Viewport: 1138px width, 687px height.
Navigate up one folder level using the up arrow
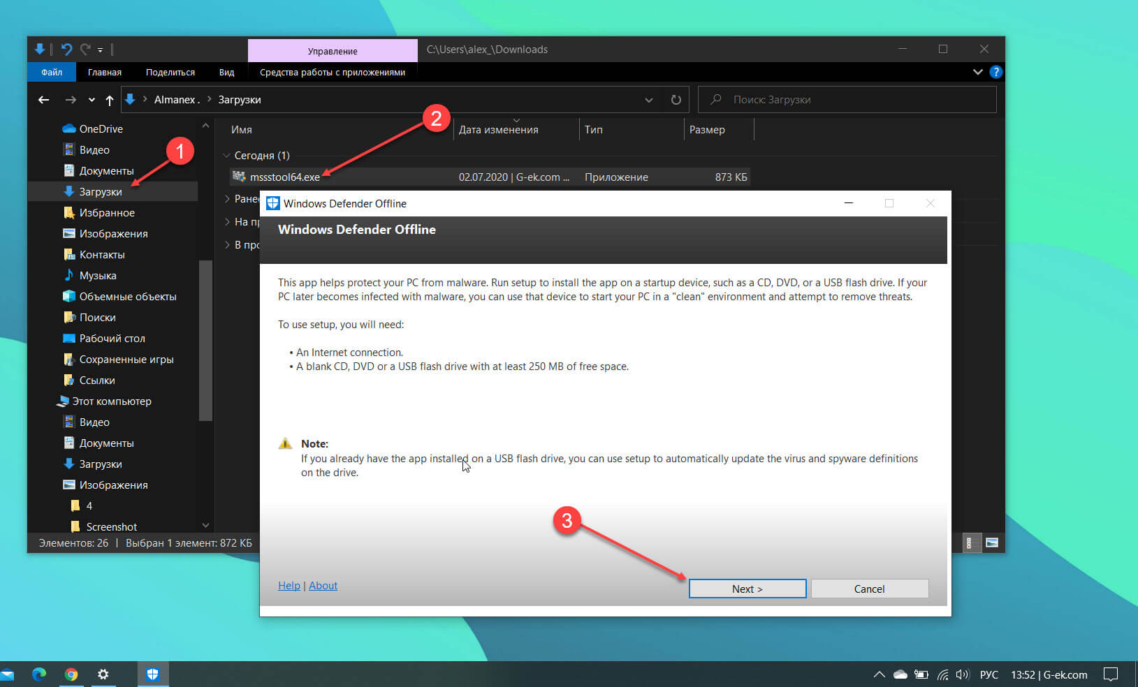pos(110,99)
